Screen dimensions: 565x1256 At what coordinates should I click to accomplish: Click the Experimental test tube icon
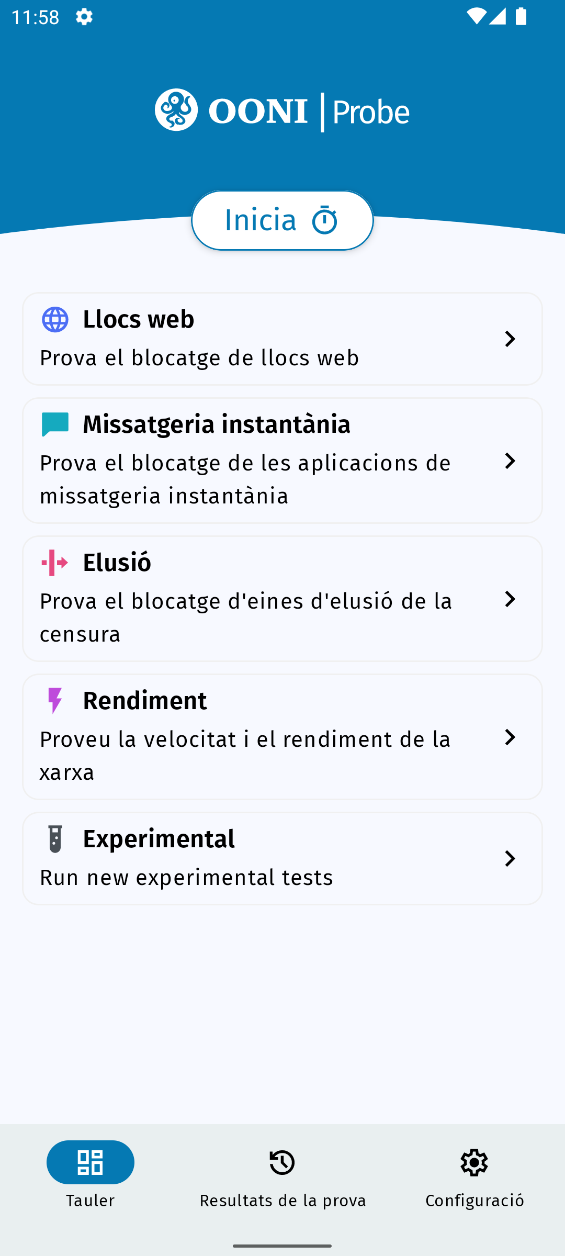pos(55,839)
